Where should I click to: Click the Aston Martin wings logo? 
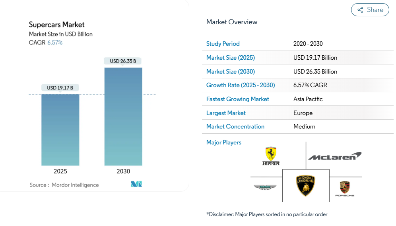[x=265, y=187]
